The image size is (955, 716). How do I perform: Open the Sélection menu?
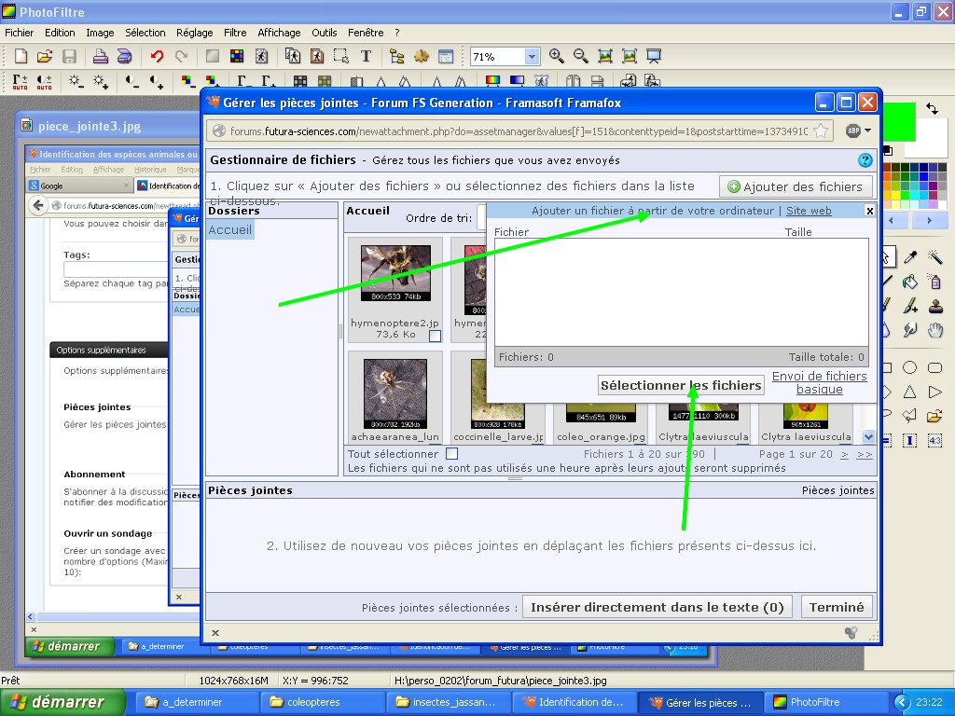(145, 33)
